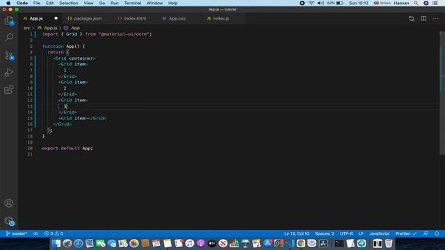The height and width of the screenshot is (250, 445).
Task: Switch to the App.js tab
Action: [36, 19]
